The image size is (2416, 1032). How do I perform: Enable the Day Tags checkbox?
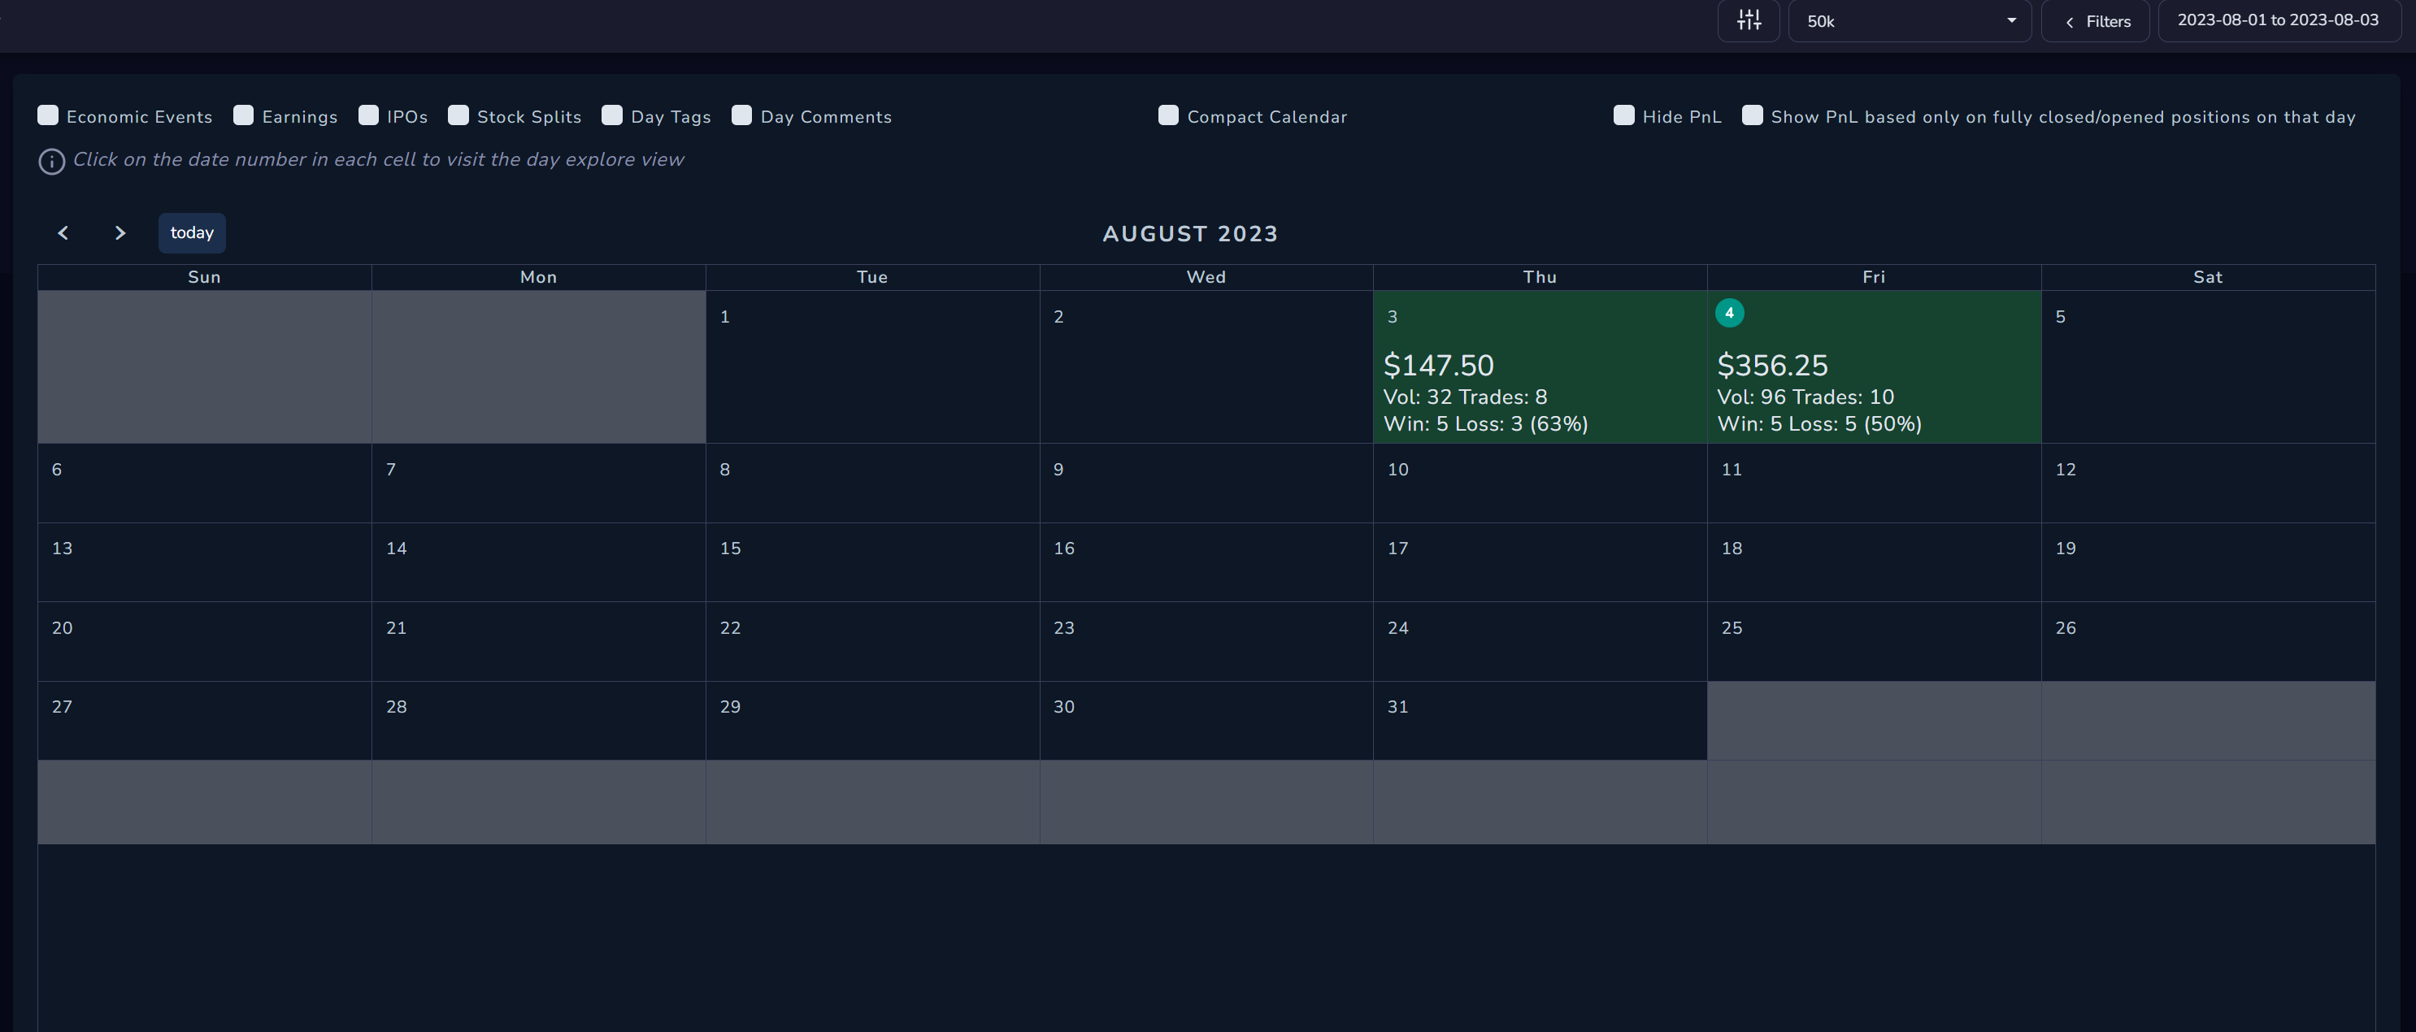[x=612, y=115]
